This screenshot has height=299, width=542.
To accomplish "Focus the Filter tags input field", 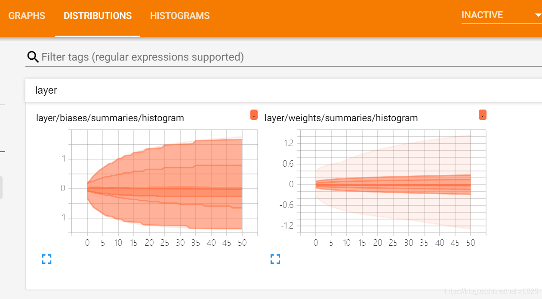I will (x=290, y=57).
